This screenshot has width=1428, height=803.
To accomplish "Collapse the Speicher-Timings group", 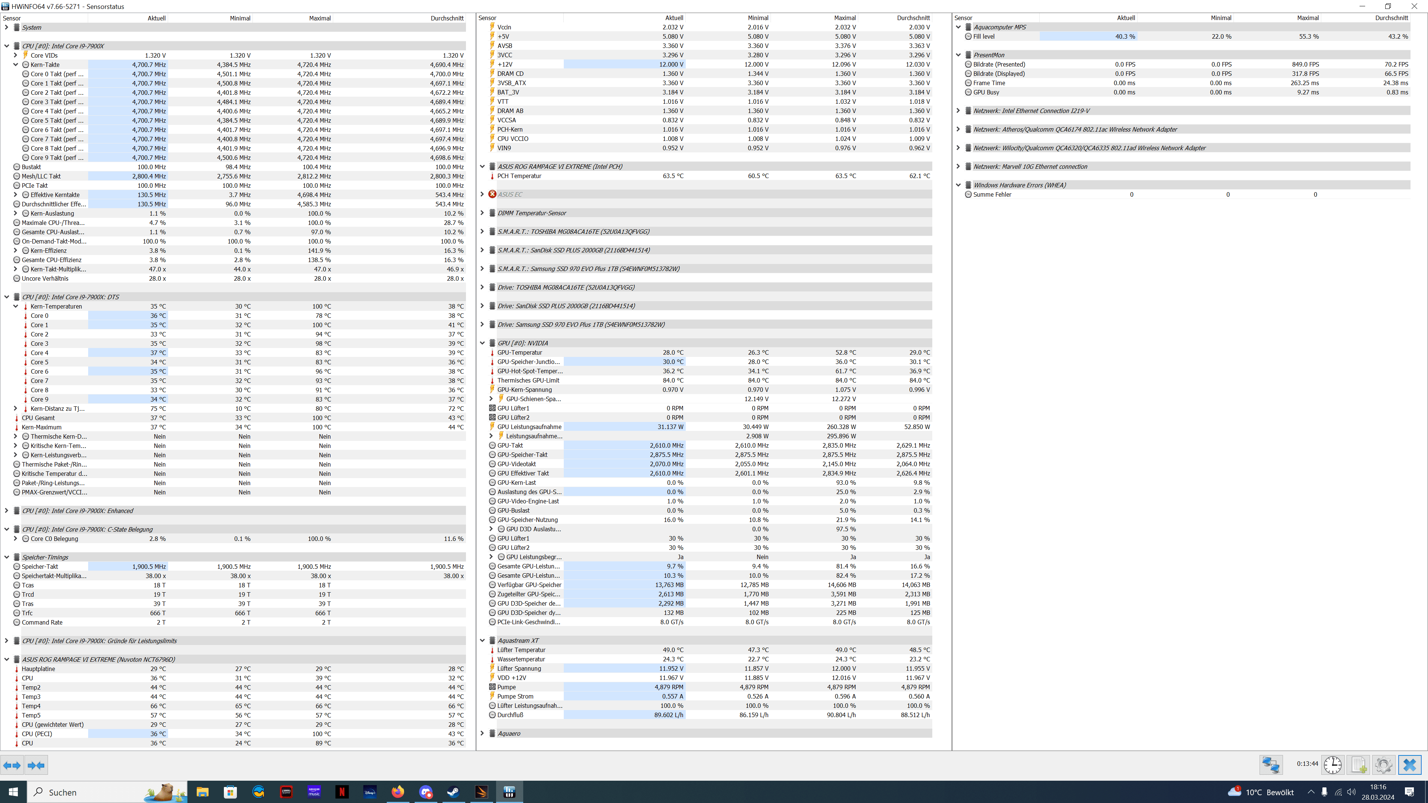I will click(7, 558).
